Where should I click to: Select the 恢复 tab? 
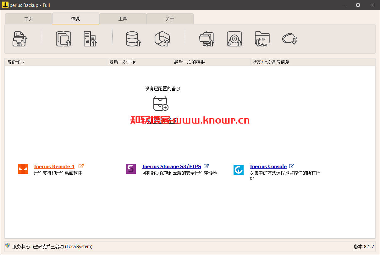click(x=76, y=19)
